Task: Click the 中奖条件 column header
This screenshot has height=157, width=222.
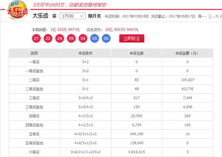Action: click(85, 53)
